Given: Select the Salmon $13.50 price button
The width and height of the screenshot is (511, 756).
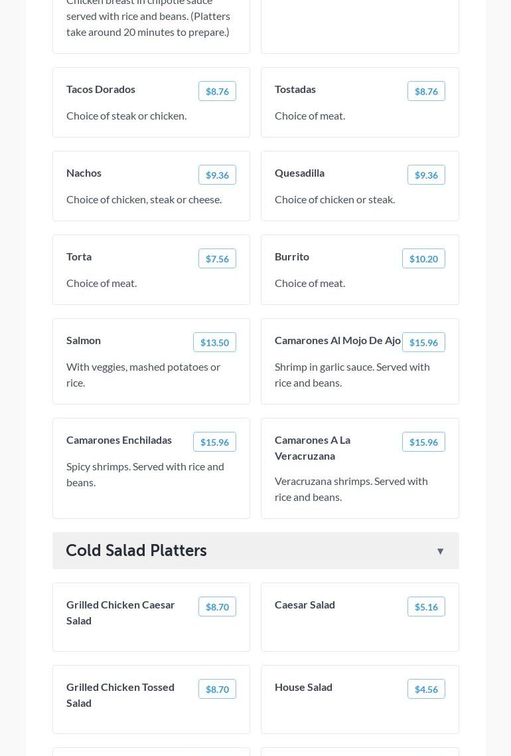Looking at the screenshot, I should 214,343.
